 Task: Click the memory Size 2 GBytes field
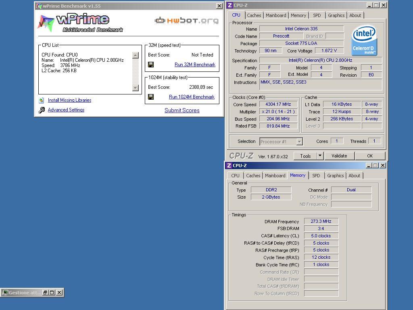[271, 197]
